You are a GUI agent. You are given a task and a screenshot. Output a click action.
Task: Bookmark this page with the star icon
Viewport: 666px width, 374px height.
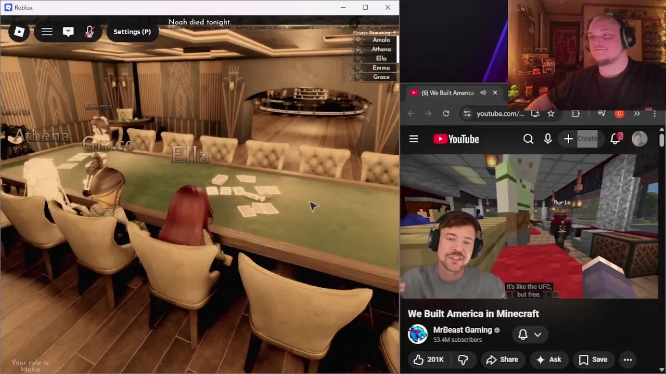coord(551,114)
